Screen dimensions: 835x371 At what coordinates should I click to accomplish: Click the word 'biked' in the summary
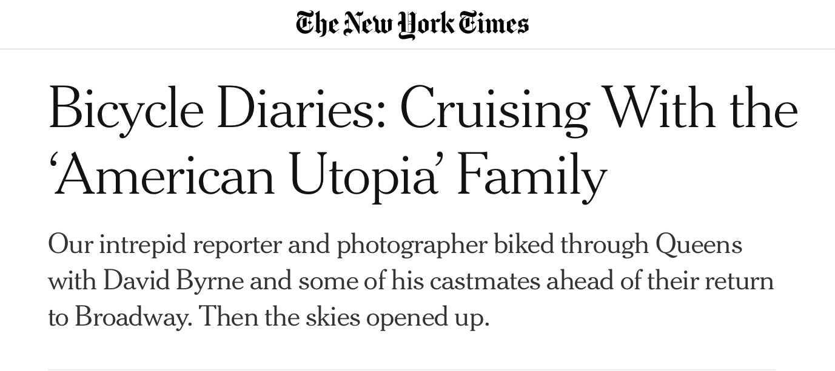click(x=523, y=245)
